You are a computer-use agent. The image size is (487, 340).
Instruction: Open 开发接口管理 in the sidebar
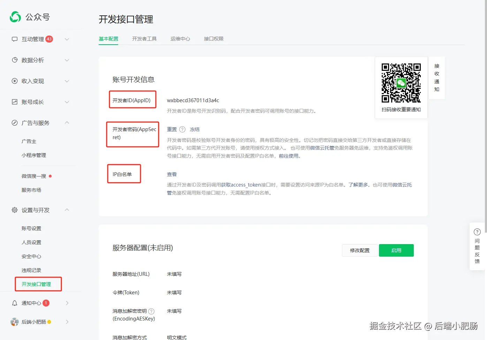coord(36,284)
